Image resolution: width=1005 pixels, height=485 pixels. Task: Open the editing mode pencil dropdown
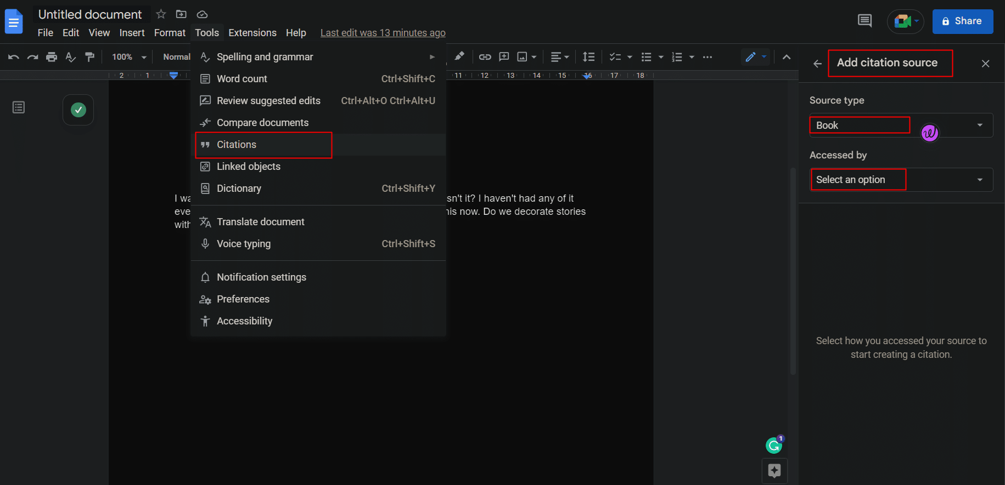[x=756, y=56]
